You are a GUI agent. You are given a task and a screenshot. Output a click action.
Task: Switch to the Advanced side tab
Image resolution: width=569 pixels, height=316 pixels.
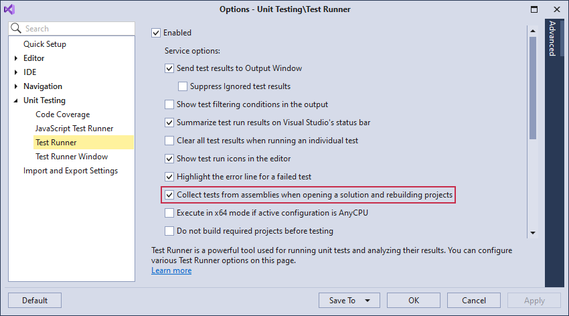[x=552, y=38]
